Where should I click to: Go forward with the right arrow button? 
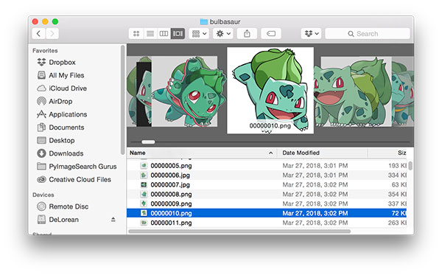[52, 34]
